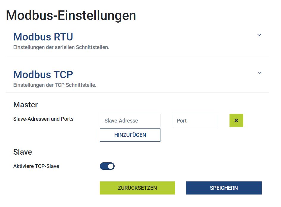Save settings with the SPEICHERN button
Image resolution: width=281 pixels, height=207 pixels.
224,188
